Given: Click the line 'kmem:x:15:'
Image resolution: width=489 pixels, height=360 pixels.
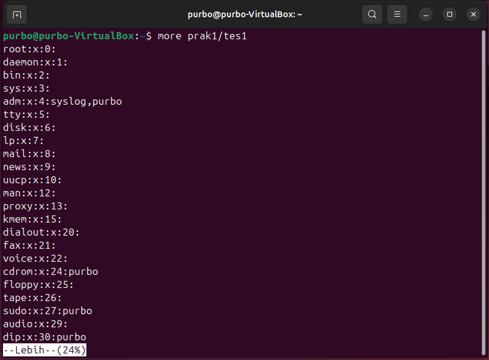Looking at the screenshot, I should (32, 220).
